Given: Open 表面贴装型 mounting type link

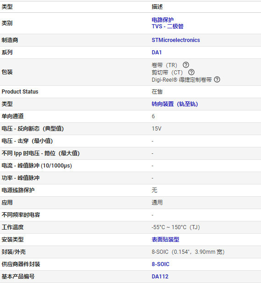Looking at the screenshot, I should pyautogui.click(x=165, y=240).
